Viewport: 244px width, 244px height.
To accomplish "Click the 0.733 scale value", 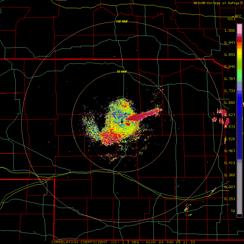I will [x=230, y=91].
